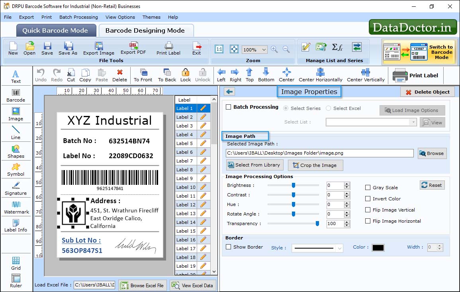Viewport: 460px width, 292px height.
Task: Increase the Hue spinner value
Action: click(x=347, y=203)
